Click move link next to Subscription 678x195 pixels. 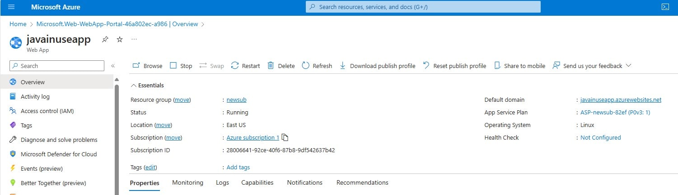[x=173, y=138]
